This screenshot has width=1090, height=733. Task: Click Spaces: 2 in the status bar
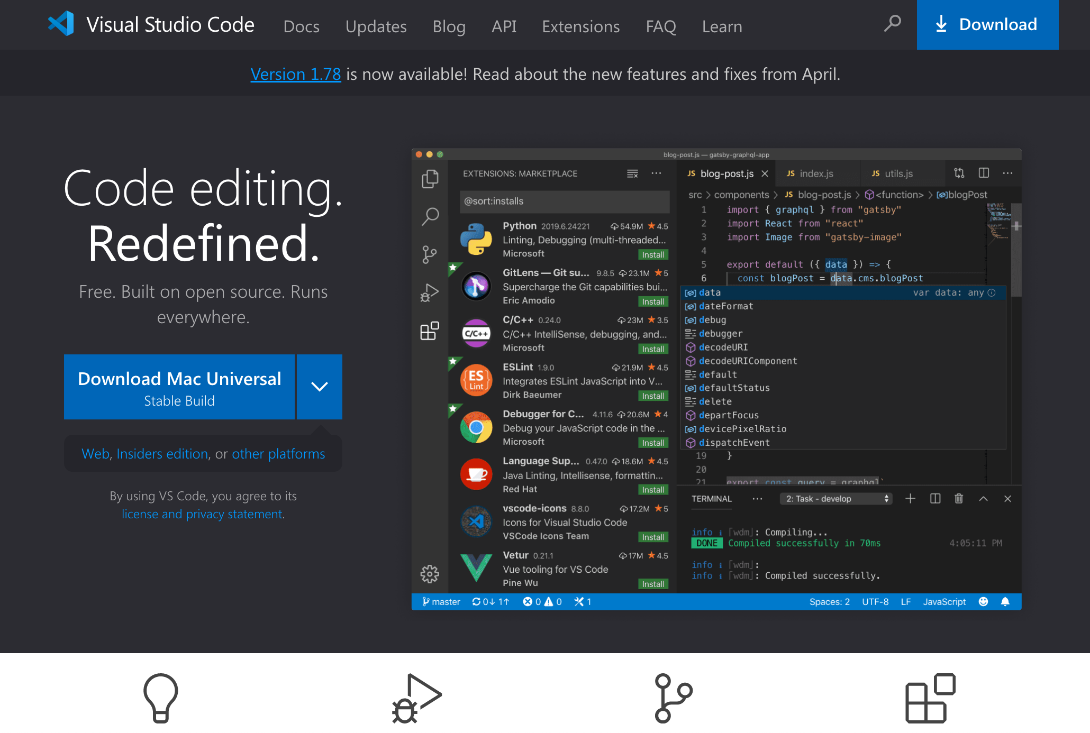(830, 602)
